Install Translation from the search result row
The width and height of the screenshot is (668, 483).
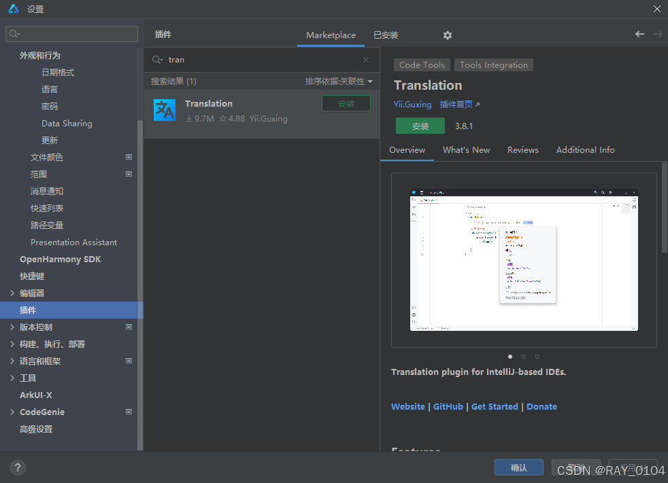[x=346, y=104]
